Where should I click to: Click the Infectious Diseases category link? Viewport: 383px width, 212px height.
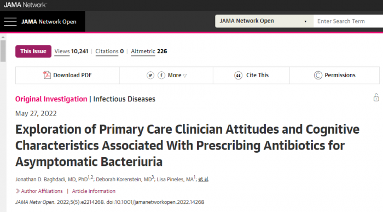pos(124,99)
